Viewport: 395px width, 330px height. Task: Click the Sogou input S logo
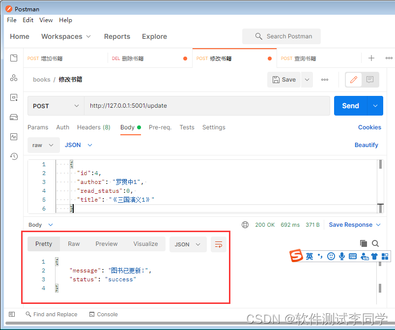296,256
